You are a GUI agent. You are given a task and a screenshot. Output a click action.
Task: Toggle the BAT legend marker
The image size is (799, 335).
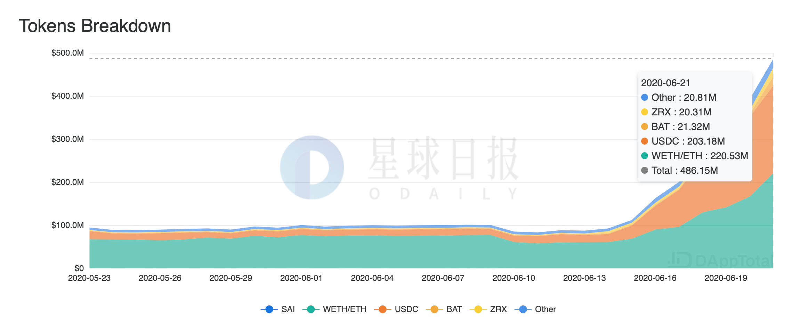[434, 309]
